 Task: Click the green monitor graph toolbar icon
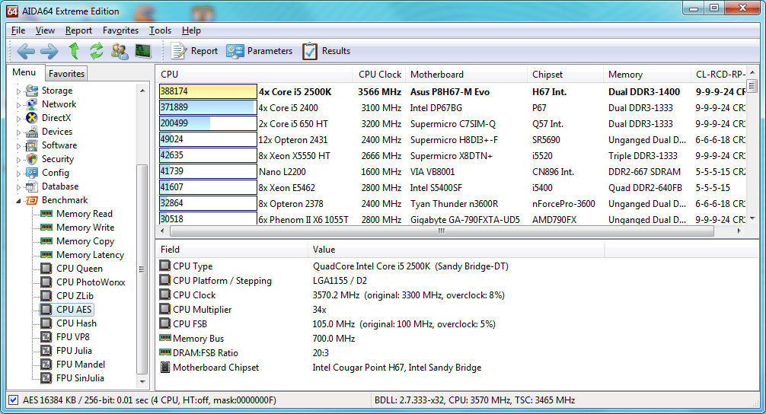click(x=143, y=51)
